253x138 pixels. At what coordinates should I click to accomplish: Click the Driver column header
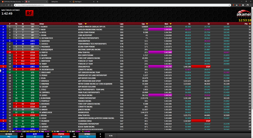coord(42,24)
